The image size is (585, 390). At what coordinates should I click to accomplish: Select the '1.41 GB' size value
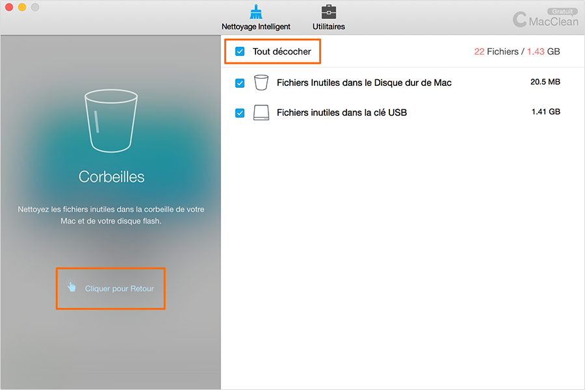coord(546,112)
